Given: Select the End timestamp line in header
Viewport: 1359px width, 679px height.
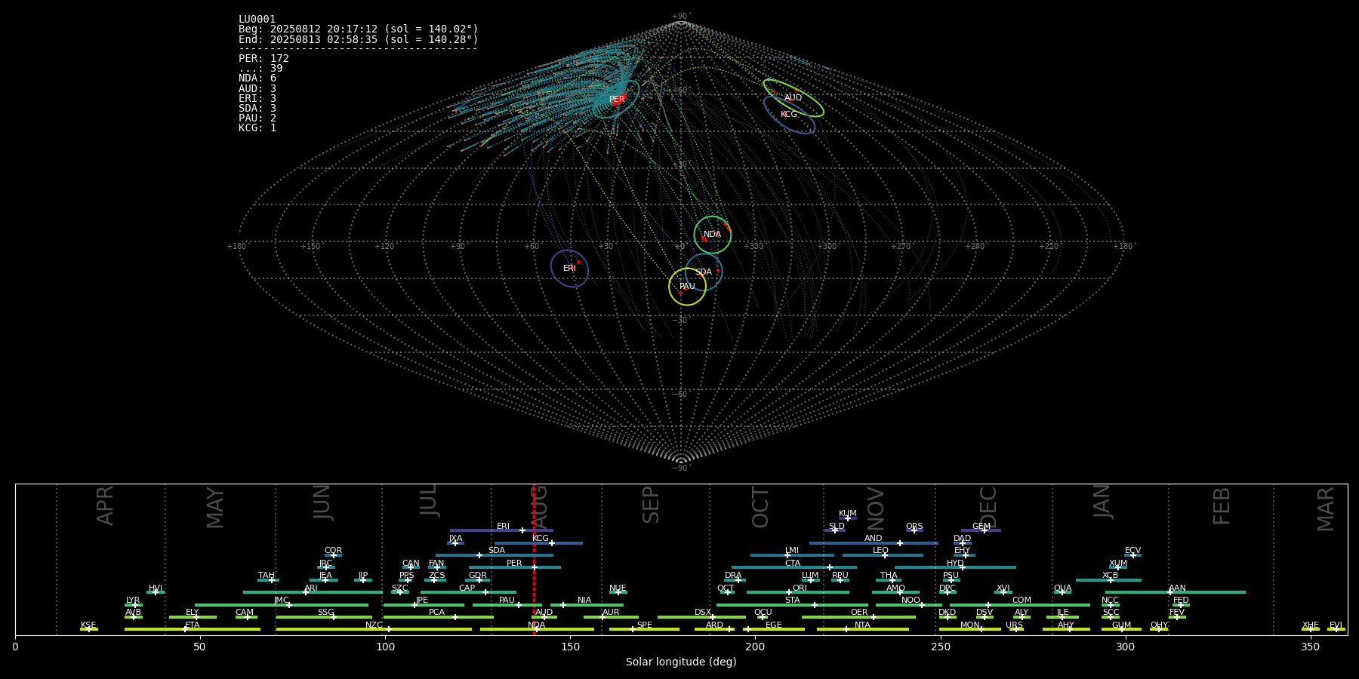Looking at the screenshot, I should [x=359, y=39].
